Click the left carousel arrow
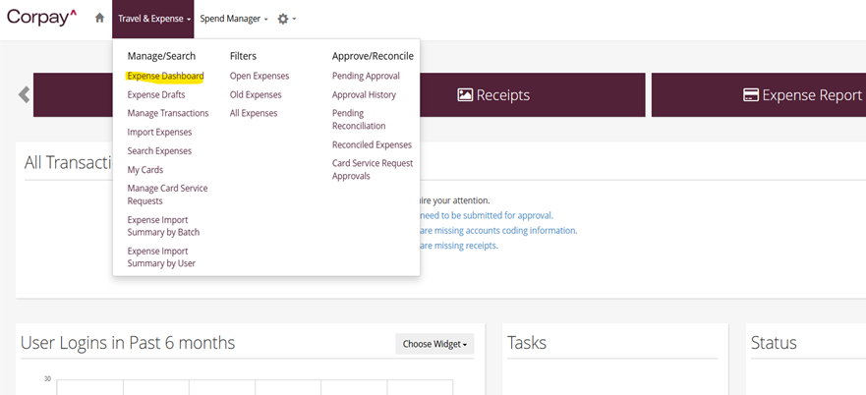This screenshot has height=395, width=866. [x=24, y=95]
